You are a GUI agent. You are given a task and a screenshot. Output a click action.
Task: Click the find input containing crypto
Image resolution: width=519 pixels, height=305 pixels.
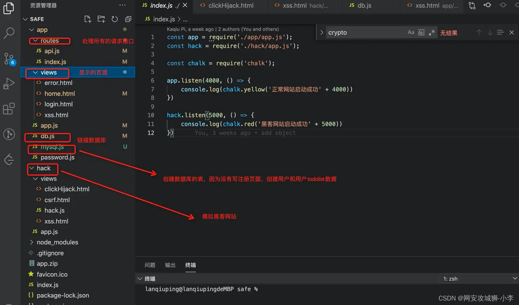point(366,32)
